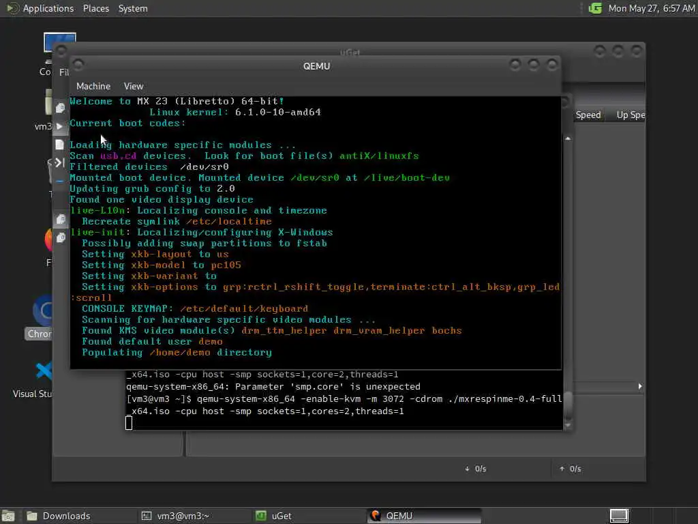Click the terminal vertical scrollbar thumb
Viewport: 698px width, 524px height.
point(568,405)
